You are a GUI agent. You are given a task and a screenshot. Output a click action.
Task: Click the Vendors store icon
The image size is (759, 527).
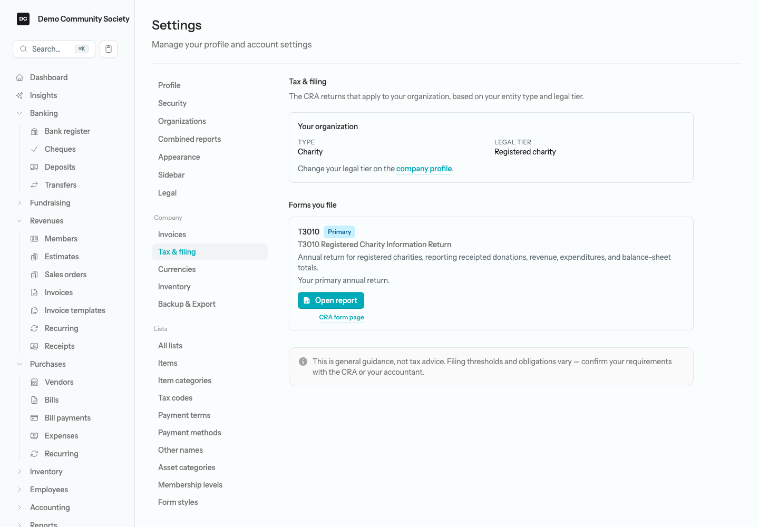(x=34, y=382)
